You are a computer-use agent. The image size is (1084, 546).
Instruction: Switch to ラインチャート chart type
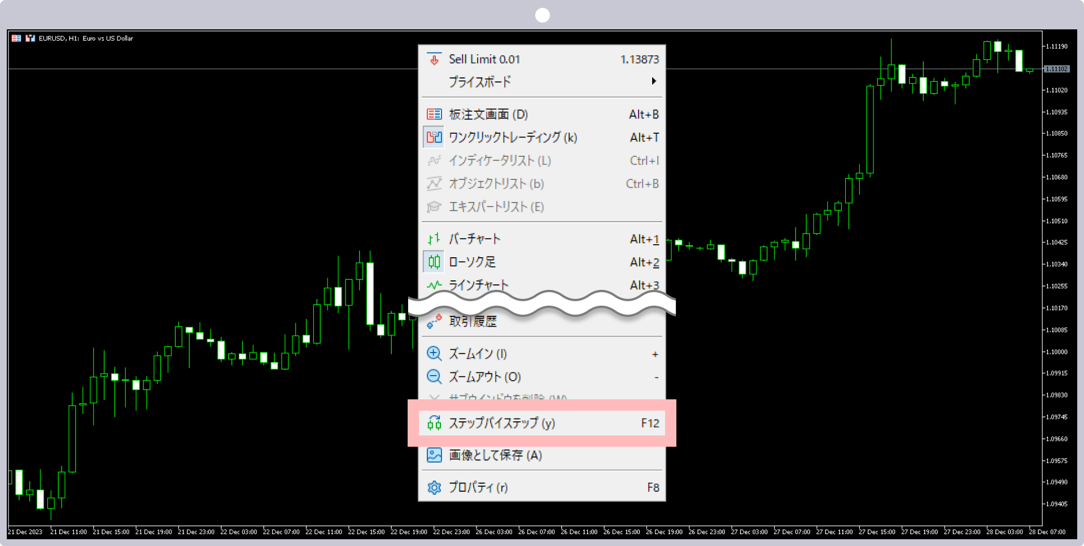[x=542, y=285]
